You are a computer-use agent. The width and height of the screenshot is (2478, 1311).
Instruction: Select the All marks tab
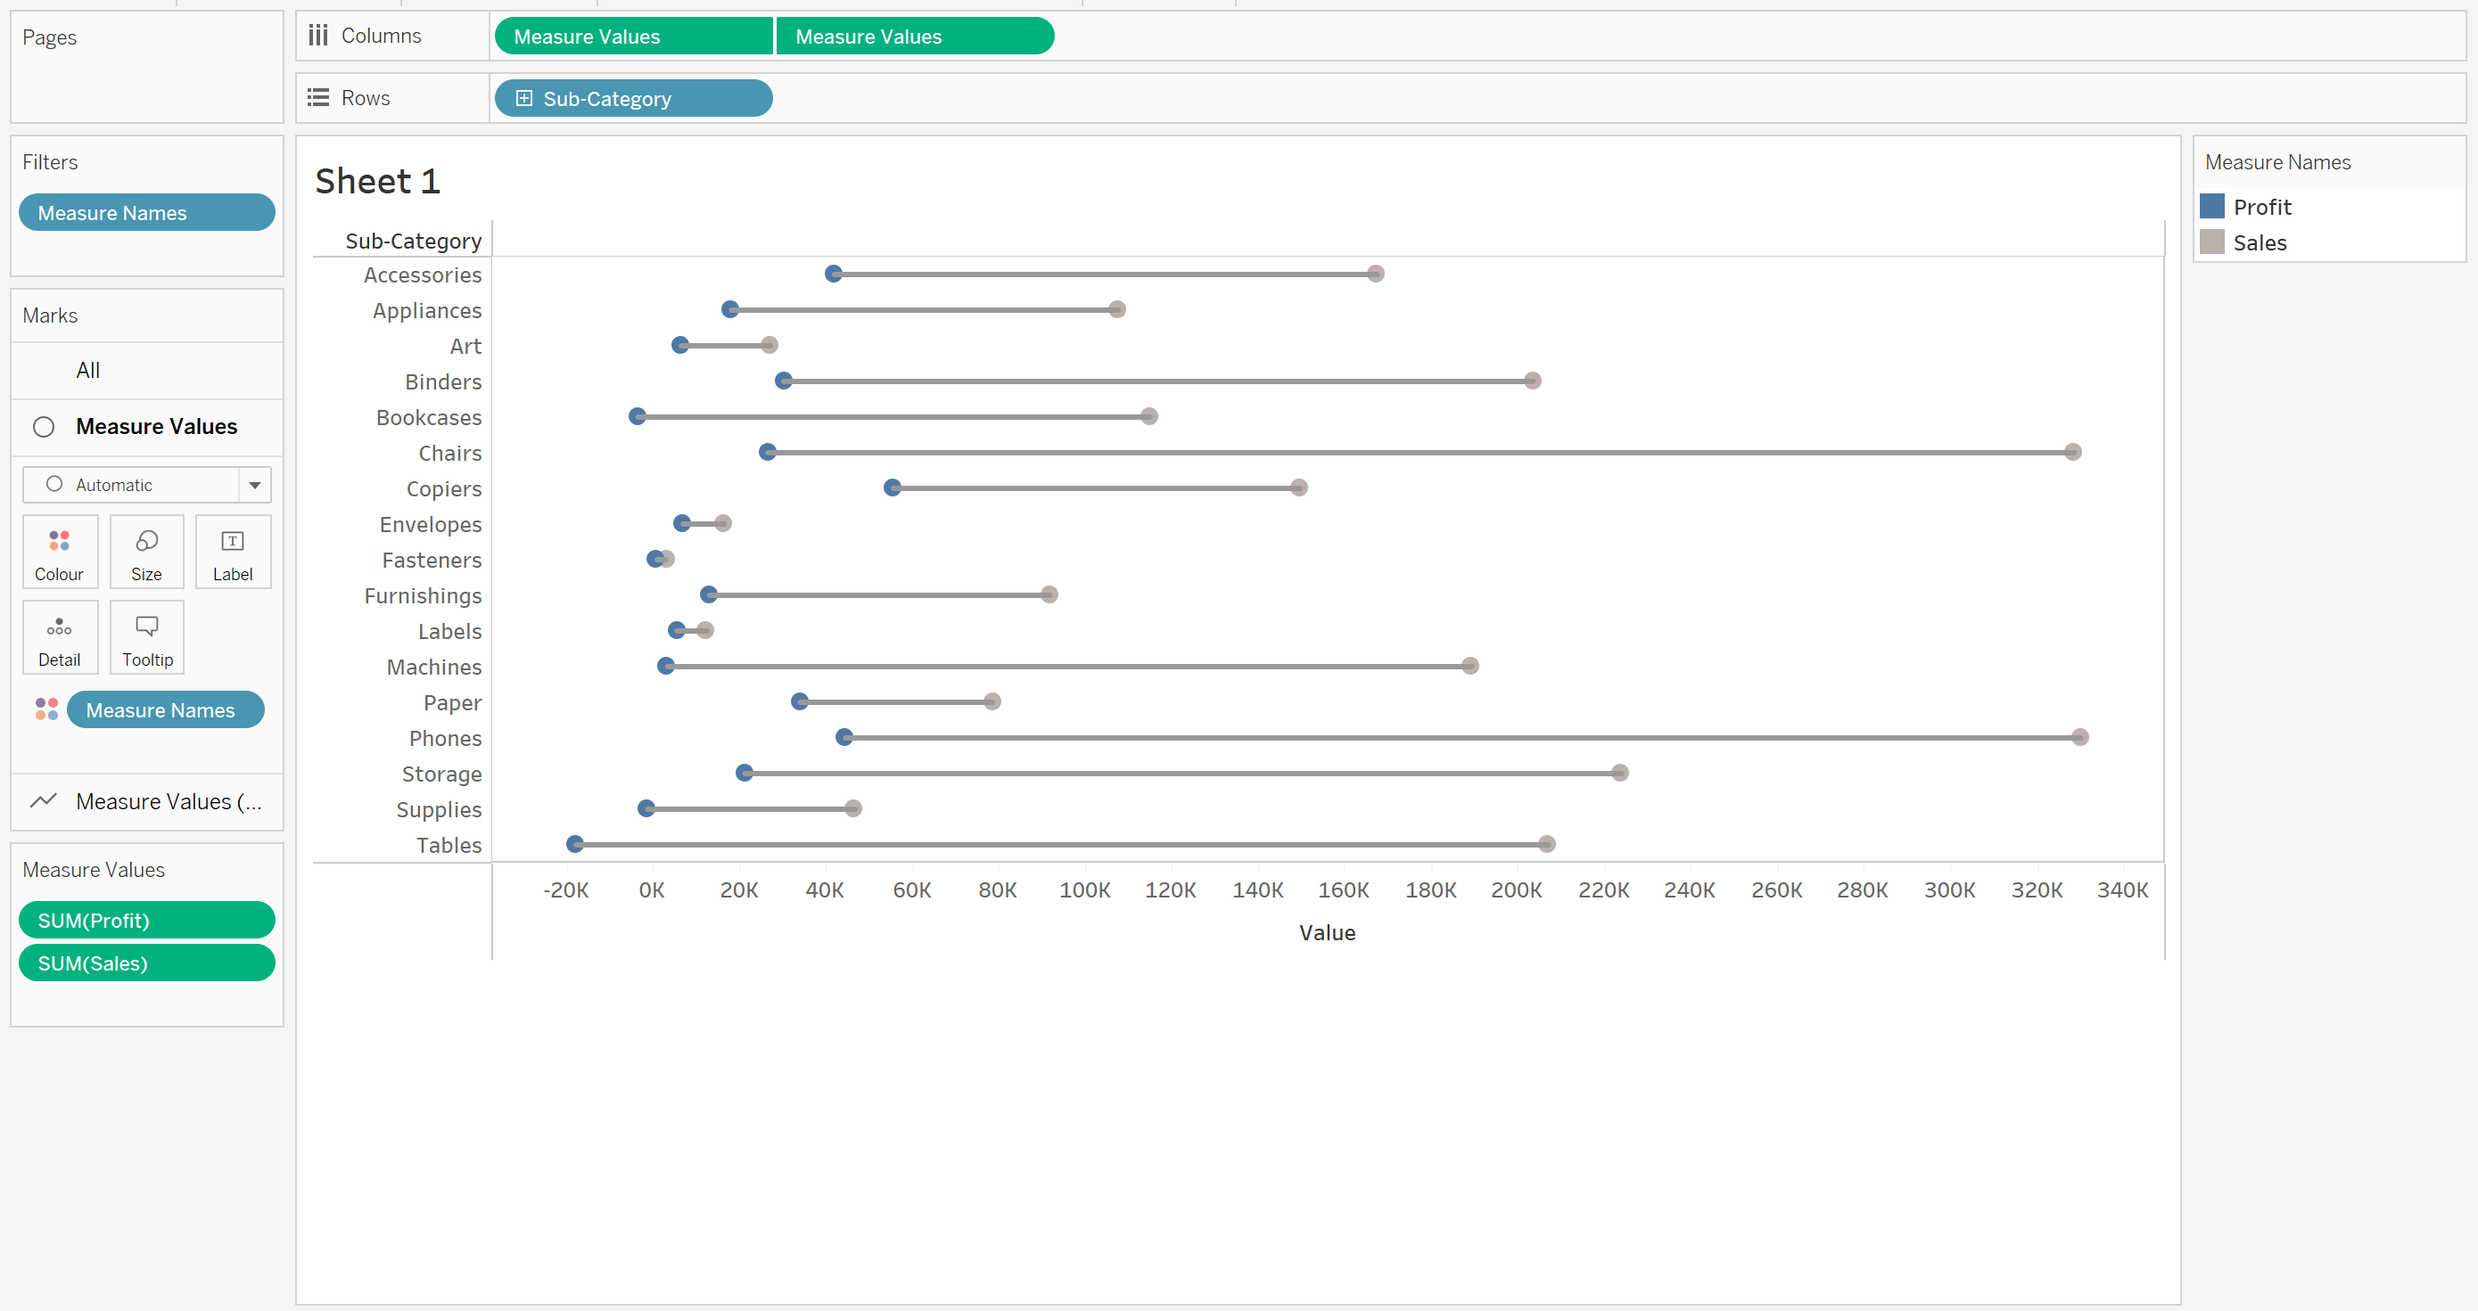coord(87,370)
